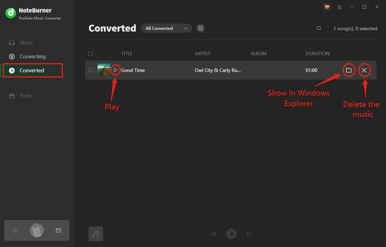The width and height of the screenshot is (386, 247).
Task: Click the user avatar icon
Action: click(x=37, y=230)
